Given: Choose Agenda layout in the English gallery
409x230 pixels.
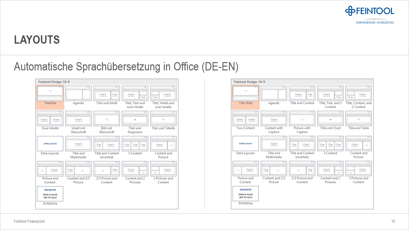Looking at the screenshot, I should [274, 93].
